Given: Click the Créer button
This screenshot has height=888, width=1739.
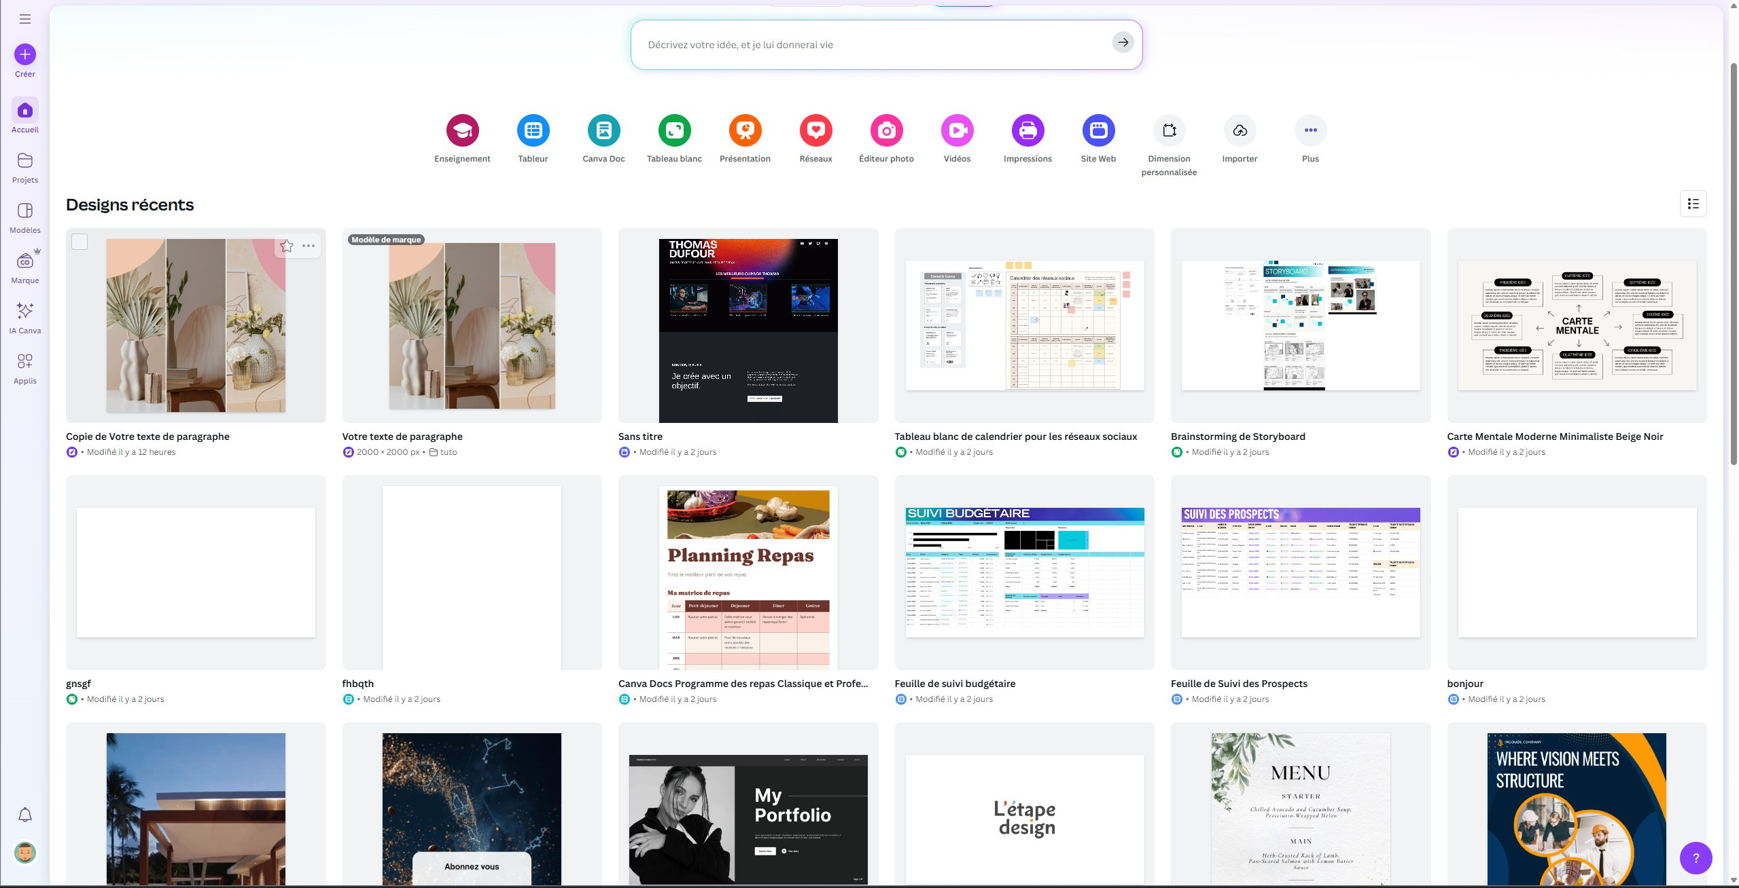Looking at the screenshot, I should point(25,54).
